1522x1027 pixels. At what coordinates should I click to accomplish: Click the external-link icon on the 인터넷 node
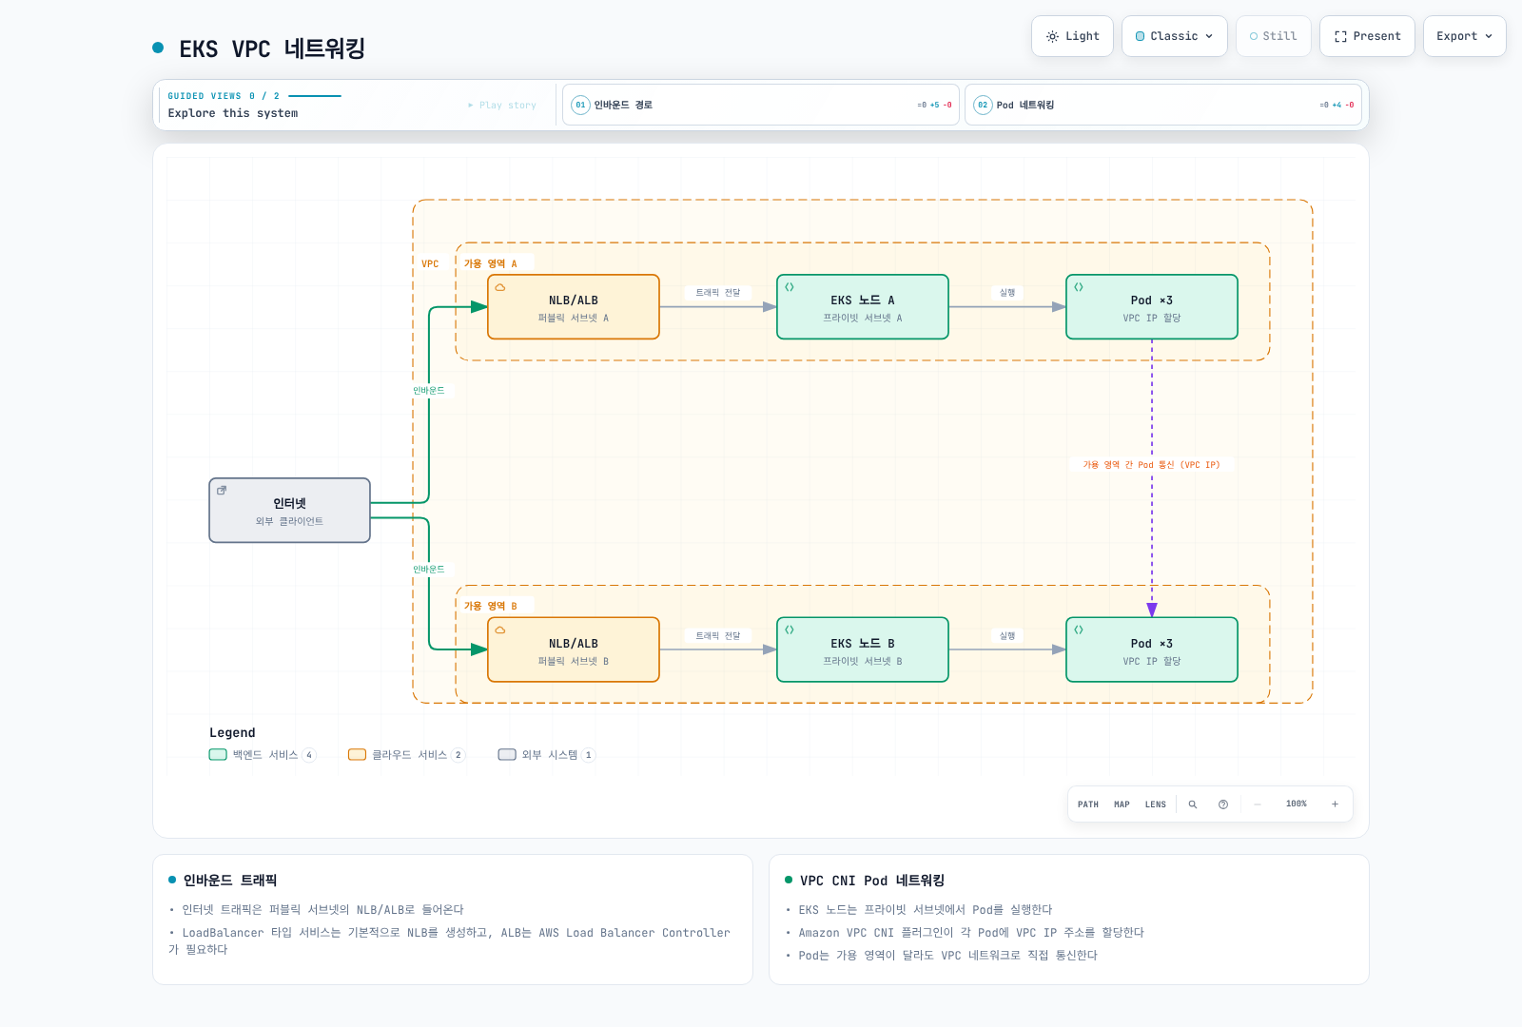(x=222, y=491)
